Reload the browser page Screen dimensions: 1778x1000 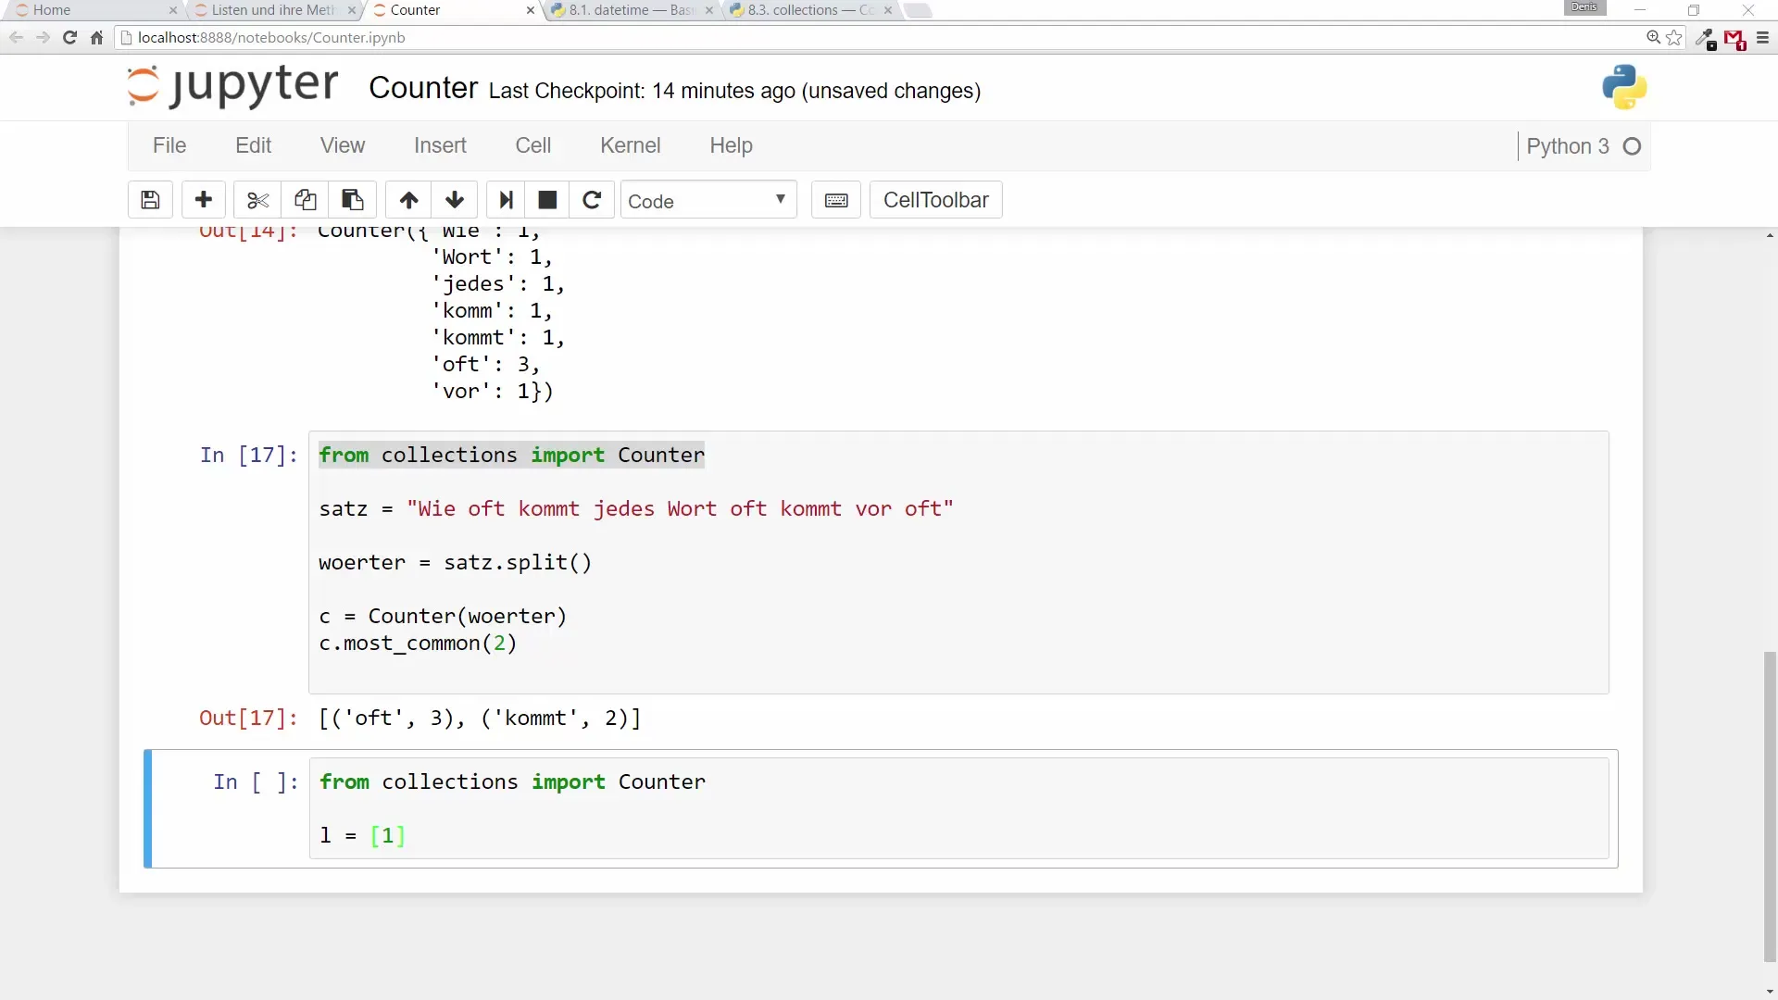pyautogui.click(x=69, y=38)
